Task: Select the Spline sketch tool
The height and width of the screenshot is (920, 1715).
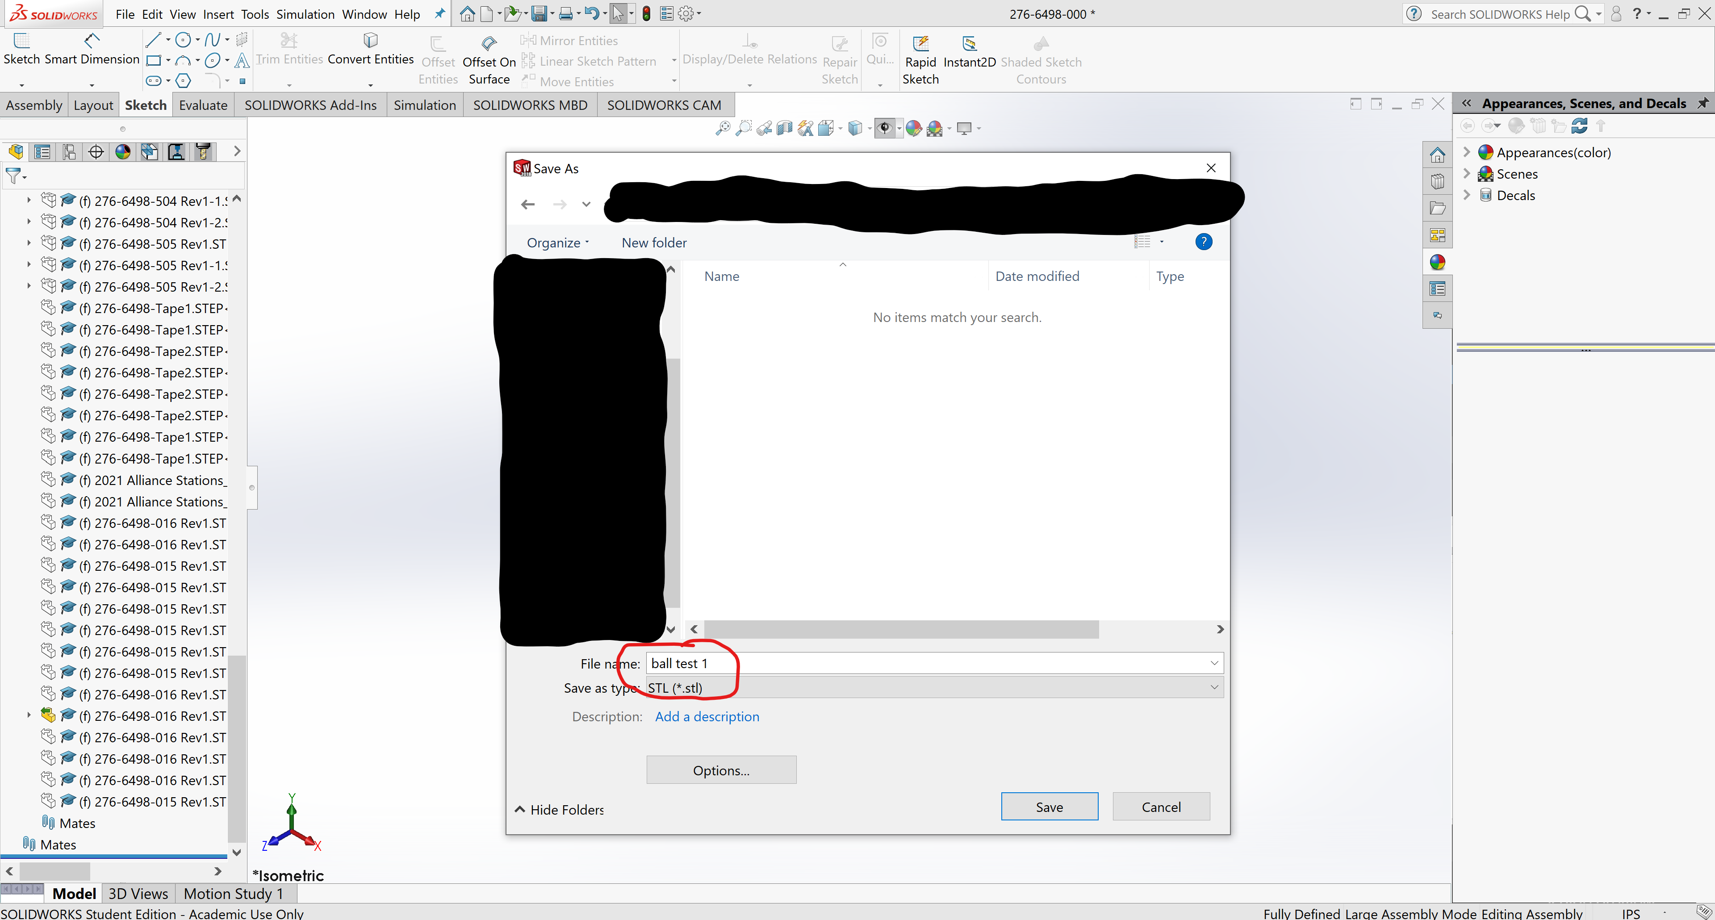Action: click(x=213, y=40)
